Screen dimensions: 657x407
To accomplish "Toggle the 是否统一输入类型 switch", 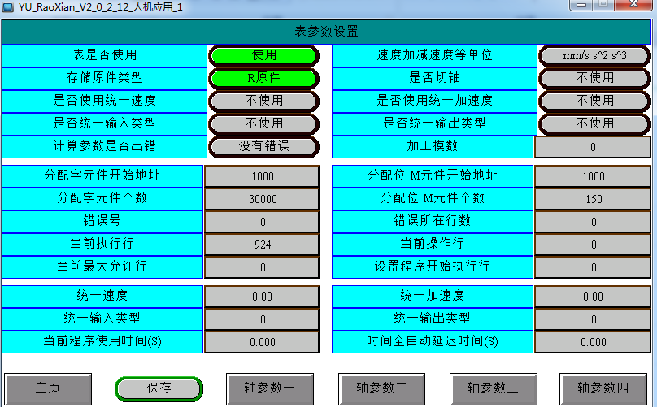I will pyautogui.click(x=263, y=123).
